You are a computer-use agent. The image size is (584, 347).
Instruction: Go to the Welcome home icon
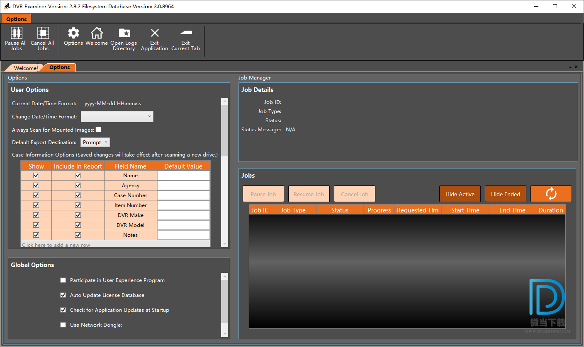[x=97, y=33]
